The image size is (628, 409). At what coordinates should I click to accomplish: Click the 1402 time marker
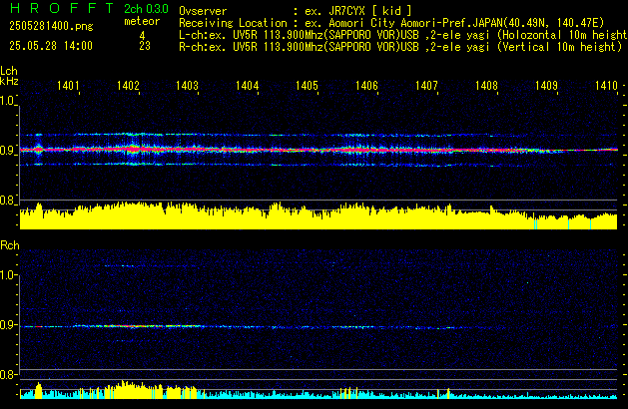pos(128,86)
